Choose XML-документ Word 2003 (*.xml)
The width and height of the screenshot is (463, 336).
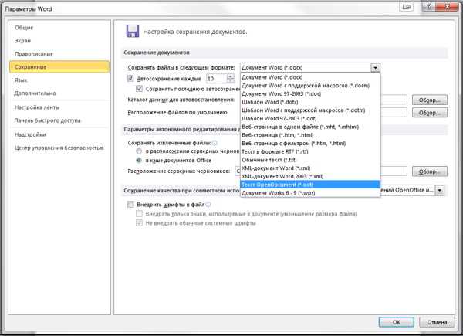pyautogui.click(x=310, y=176)
